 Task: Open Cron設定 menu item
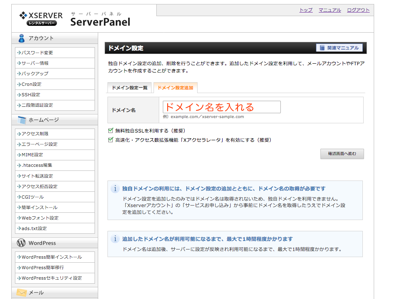tap(55, 84)
